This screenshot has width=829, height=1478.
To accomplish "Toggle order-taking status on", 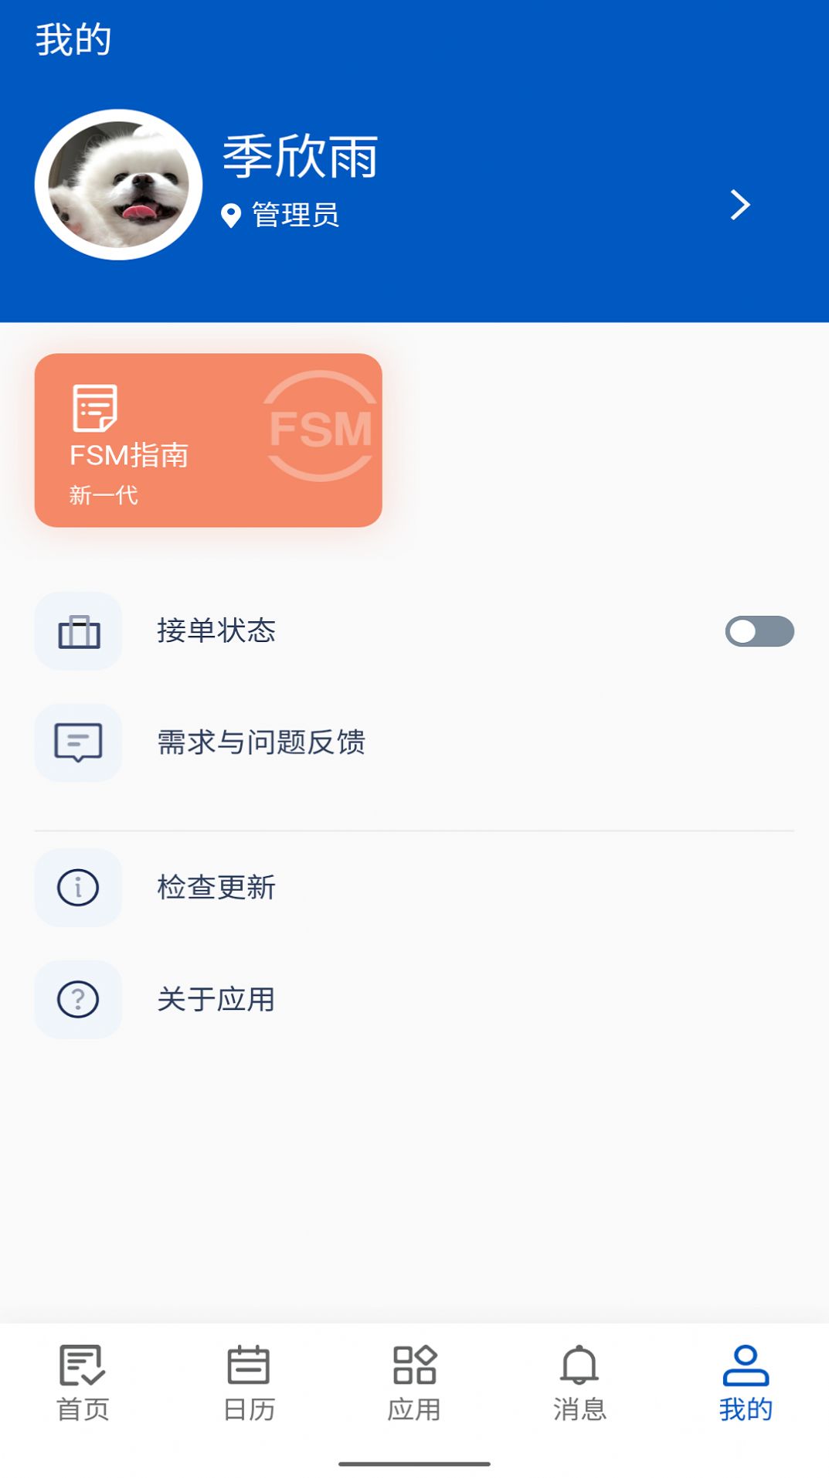I will pyautogui.click(x=760, y=631).
